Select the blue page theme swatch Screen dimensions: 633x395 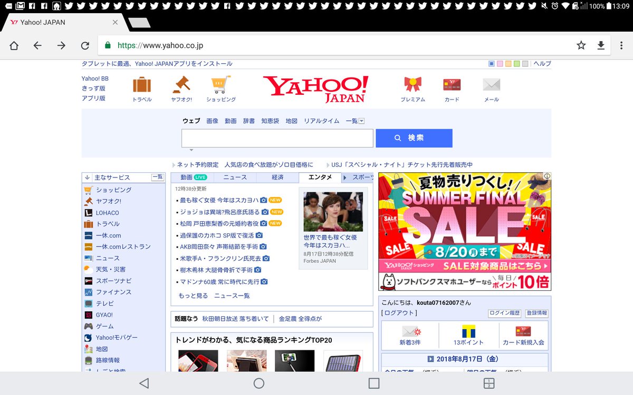tap(492, 64)
